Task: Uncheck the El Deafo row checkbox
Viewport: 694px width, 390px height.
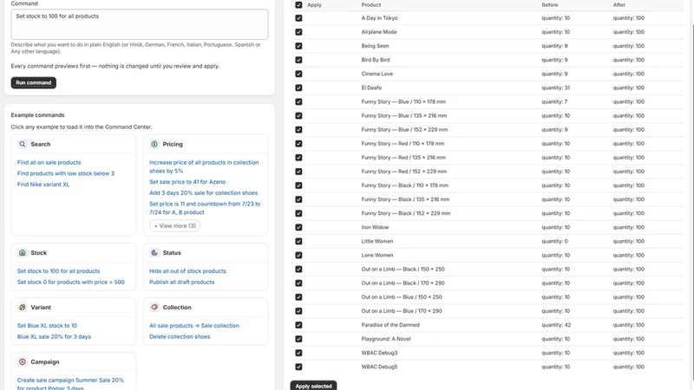Action: (x=298, y=88)
